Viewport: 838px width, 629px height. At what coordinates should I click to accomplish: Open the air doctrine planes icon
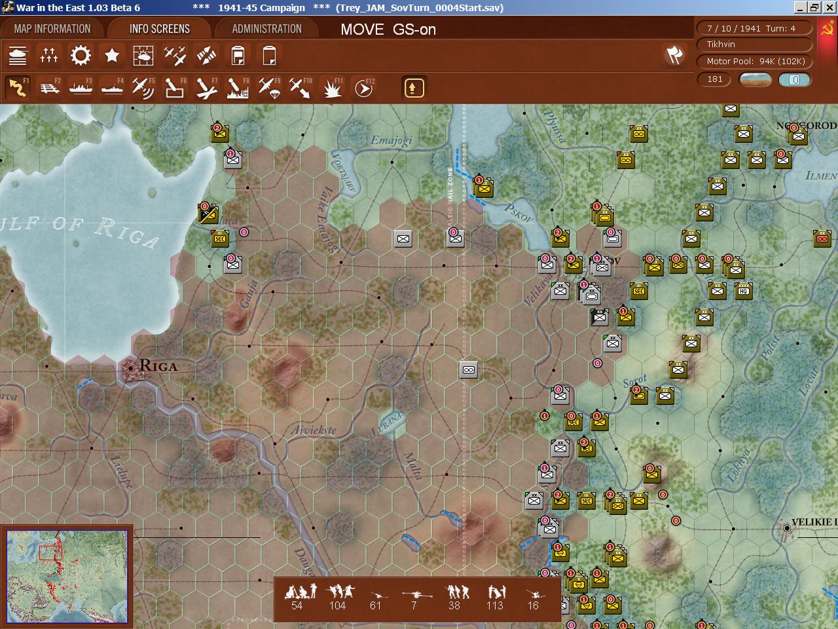click(x=175, y=56)
